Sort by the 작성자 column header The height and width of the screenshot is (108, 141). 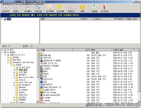click(x=87, y=19)
